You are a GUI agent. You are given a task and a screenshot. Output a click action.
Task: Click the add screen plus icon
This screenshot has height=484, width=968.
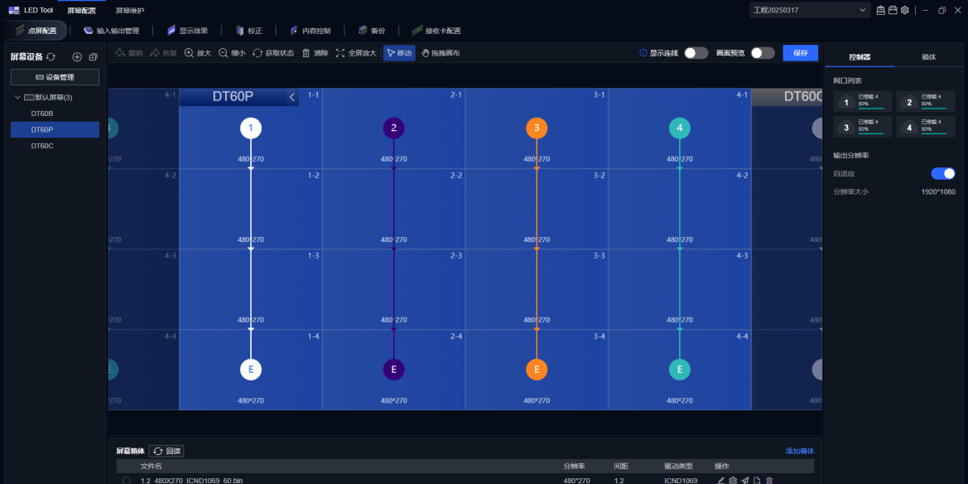coord(77,56)
